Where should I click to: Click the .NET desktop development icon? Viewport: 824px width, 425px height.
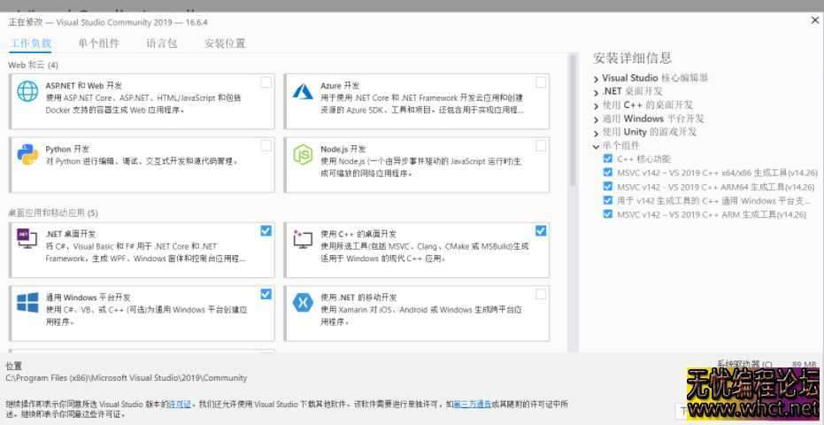point(26,238)
